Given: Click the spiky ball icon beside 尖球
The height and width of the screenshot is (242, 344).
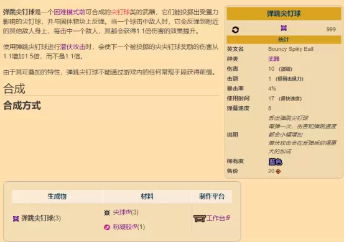Looking at the screenshot, I should click(107, 212).
